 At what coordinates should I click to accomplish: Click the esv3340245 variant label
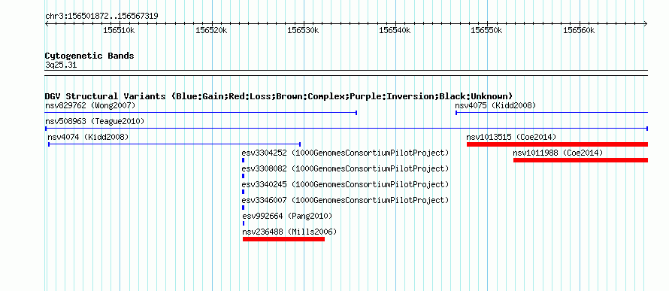pos(345,184)
